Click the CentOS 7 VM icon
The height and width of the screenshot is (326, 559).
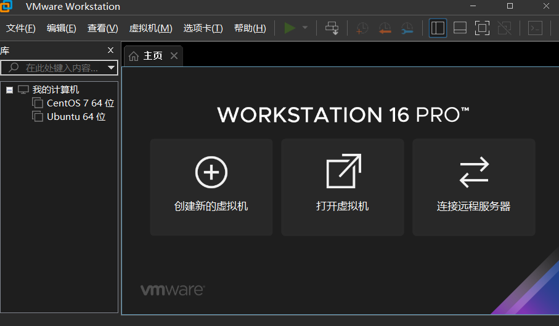click(x=38, y=103)
